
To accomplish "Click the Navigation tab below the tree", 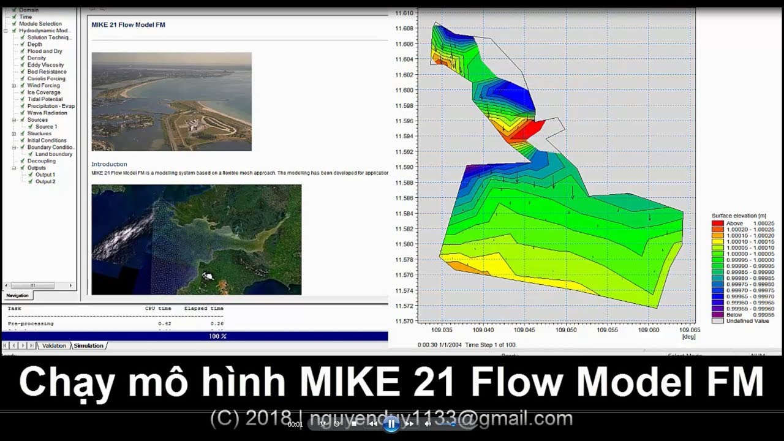I will (17, 295).
